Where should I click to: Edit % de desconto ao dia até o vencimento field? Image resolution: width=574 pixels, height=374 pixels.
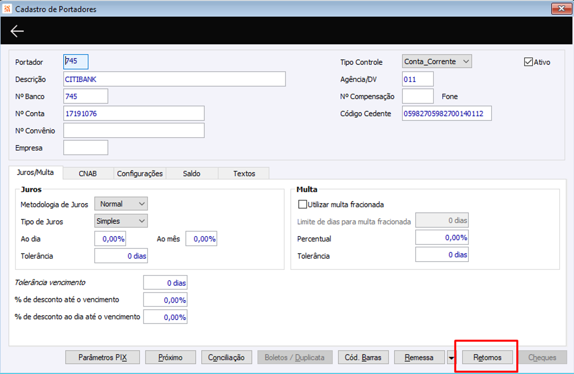(x=165, y=317)
